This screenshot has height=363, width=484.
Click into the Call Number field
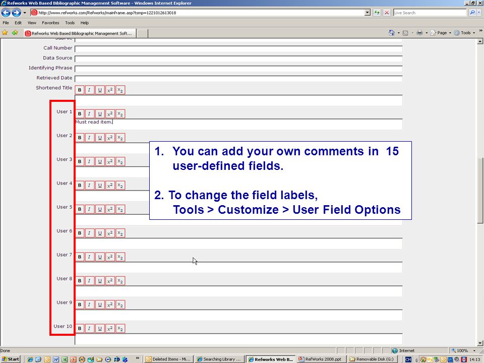pos(238,49)
